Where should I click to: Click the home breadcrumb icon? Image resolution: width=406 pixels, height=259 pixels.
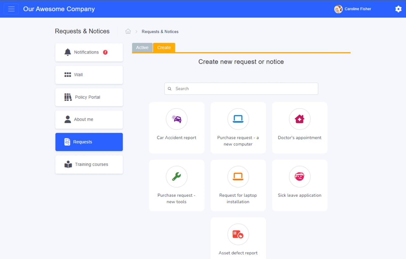click(x=128, y=32)
